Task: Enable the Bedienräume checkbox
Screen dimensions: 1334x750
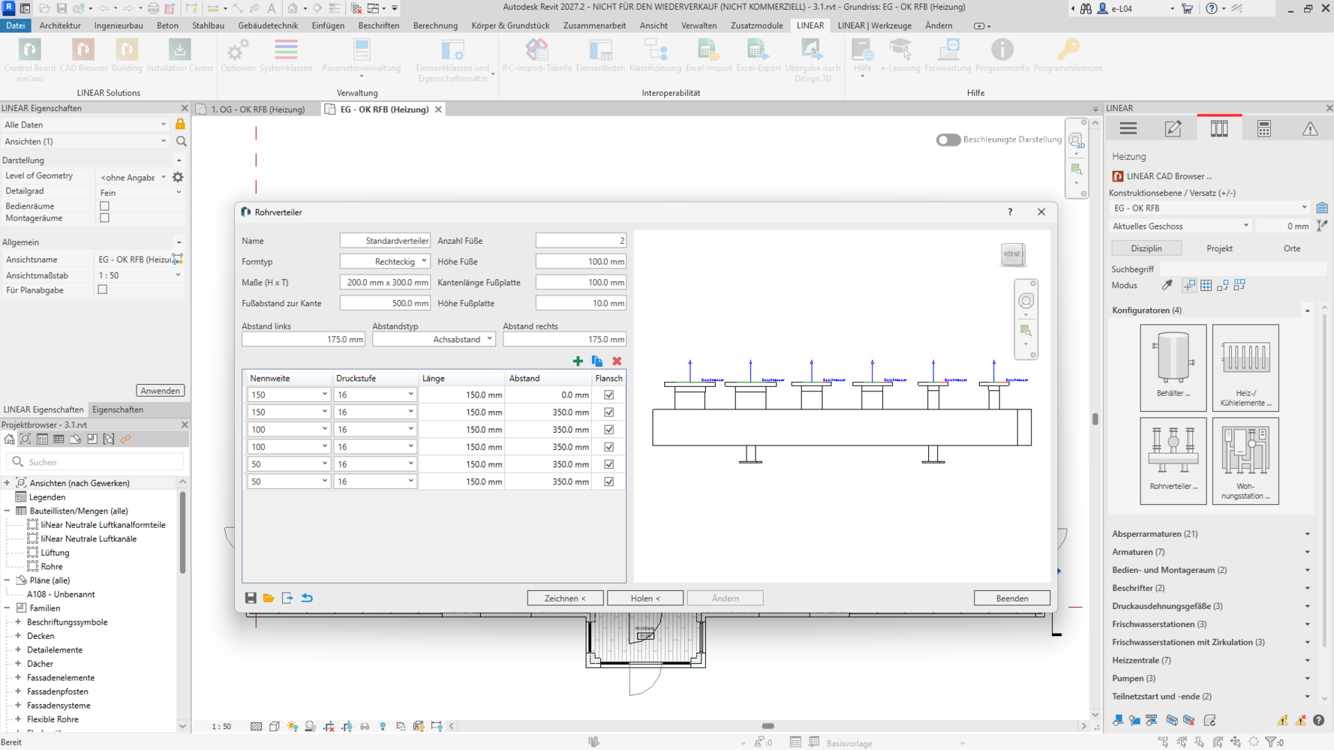Action: click(x=104, y=205)
